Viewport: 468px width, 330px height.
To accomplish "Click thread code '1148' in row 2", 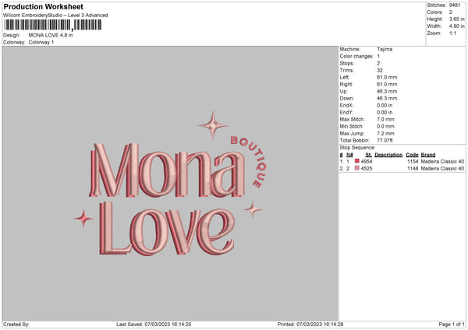I will 413,169.
